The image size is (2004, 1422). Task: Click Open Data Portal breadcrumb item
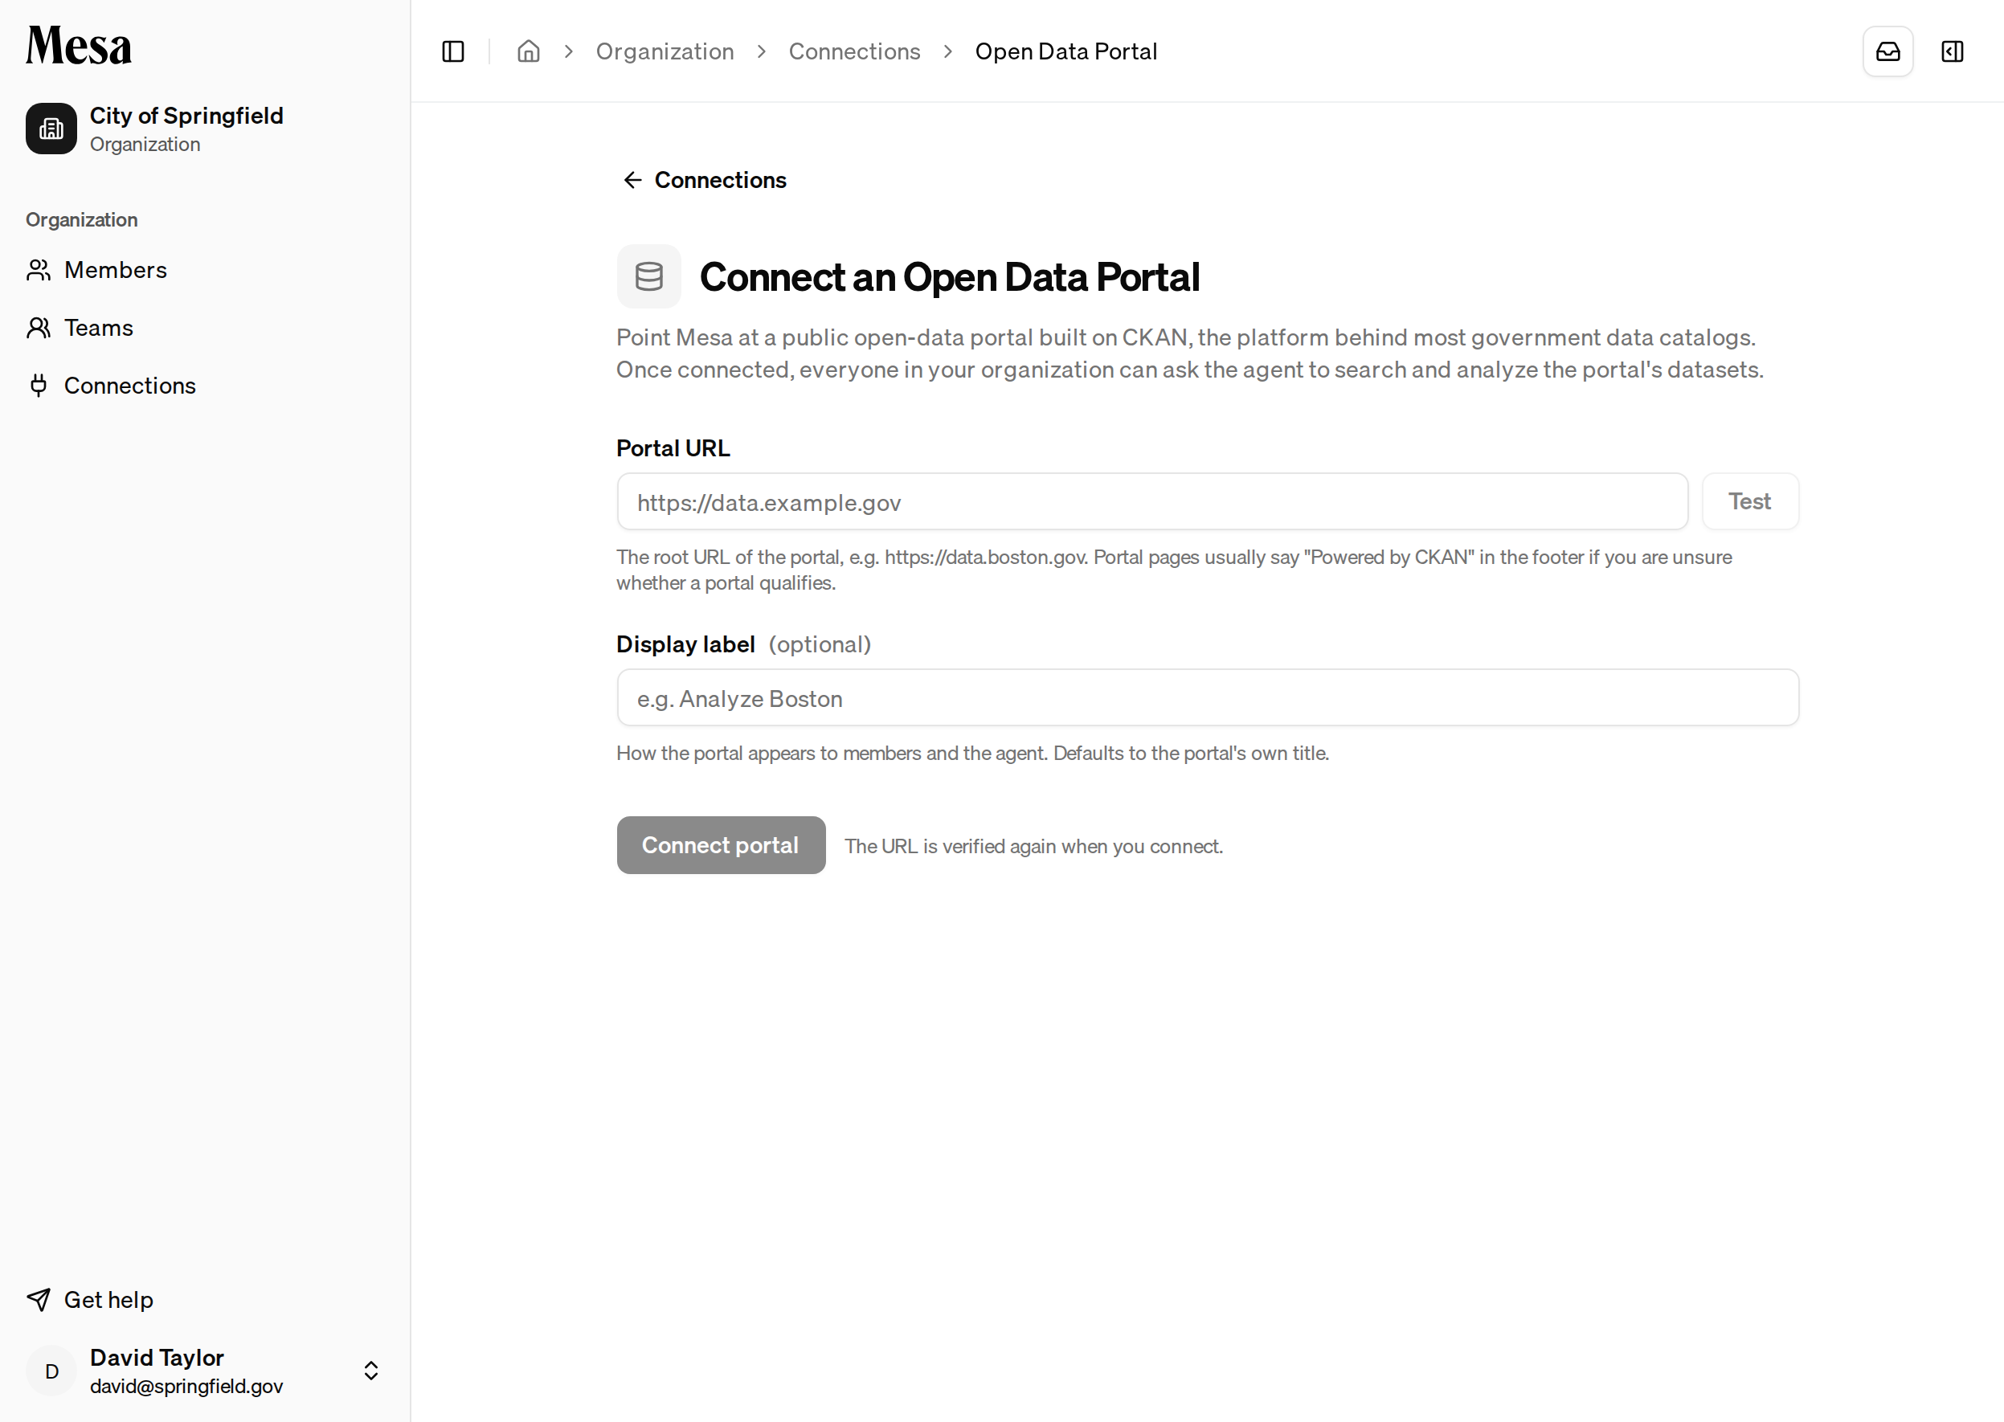pyautogui.click(x=1066, y=51)
